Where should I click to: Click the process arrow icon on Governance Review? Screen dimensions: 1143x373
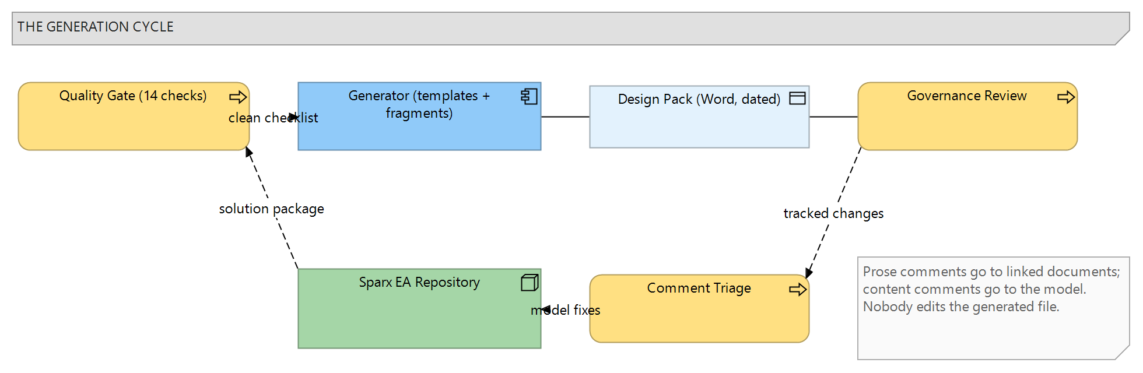[x=1066, y=97]
